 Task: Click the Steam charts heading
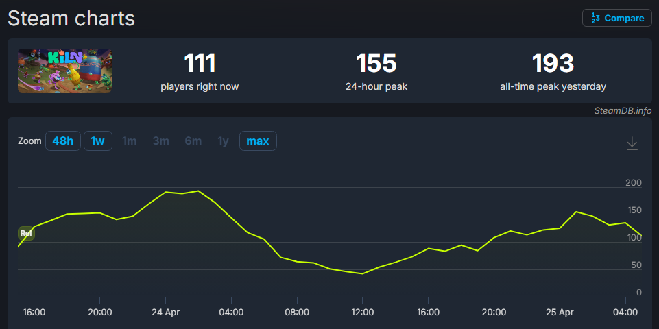[x=71, y=19]
